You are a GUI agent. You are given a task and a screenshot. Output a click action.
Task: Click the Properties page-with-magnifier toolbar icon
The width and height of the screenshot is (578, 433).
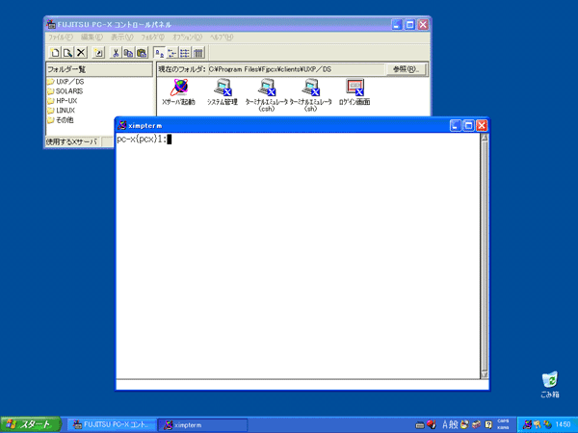coord(67,53)
